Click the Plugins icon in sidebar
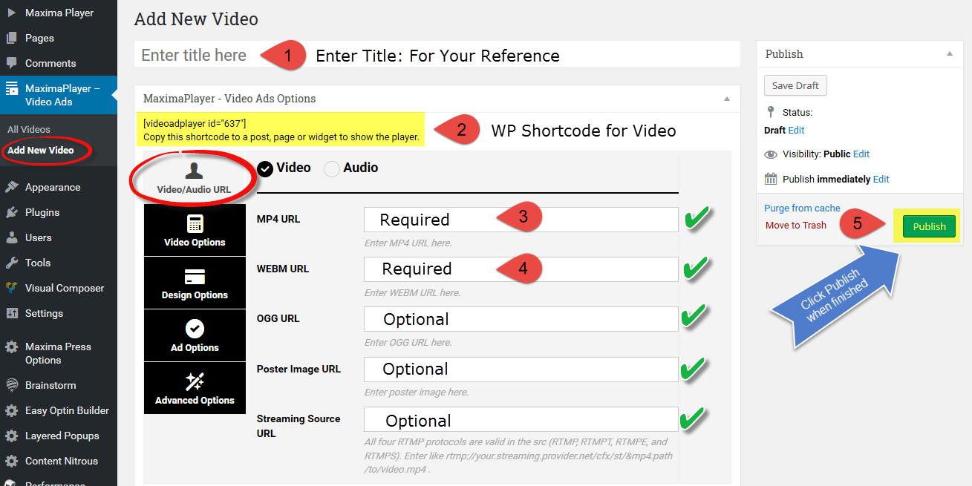 [12, 212]
